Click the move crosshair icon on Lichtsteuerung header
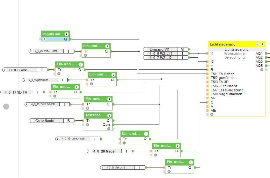270x178 pixels. 258,44
